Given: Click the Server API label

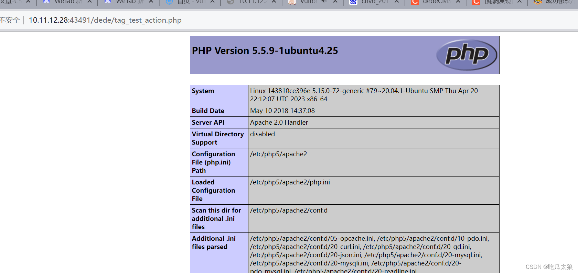Looking at the screenshot, I should [208, 123].
